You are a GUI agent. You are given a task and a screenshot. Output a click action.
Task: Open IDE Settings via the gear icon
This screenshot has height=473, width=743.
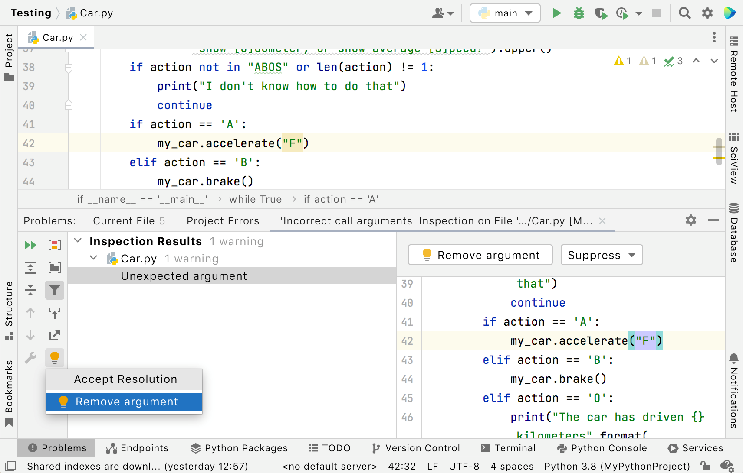(707, 13)
